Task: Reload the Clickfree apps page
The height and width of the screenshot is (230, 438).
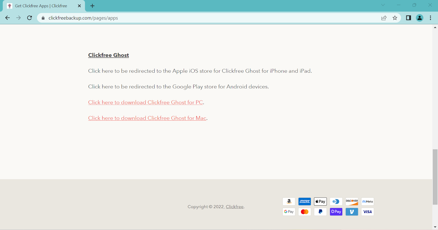Action: click(30, 18)
